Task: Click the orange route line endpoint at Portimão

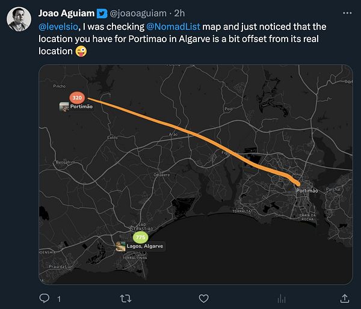Action: (x=299, y=183)
